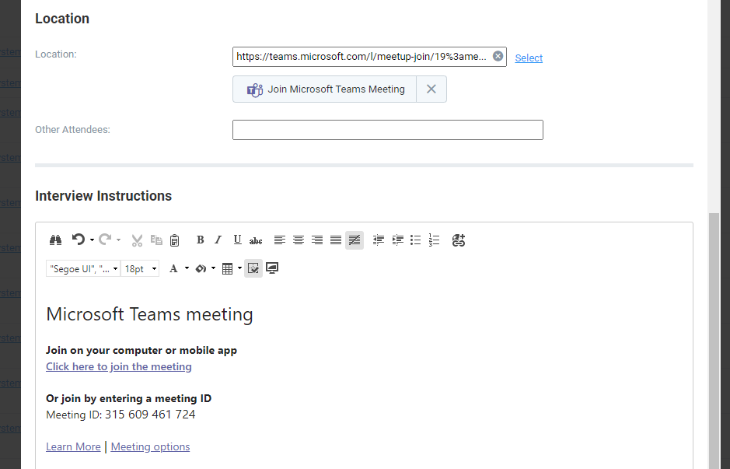Viewport: 730px width, 469px height.
Task: Align text left
Action: 280,240
